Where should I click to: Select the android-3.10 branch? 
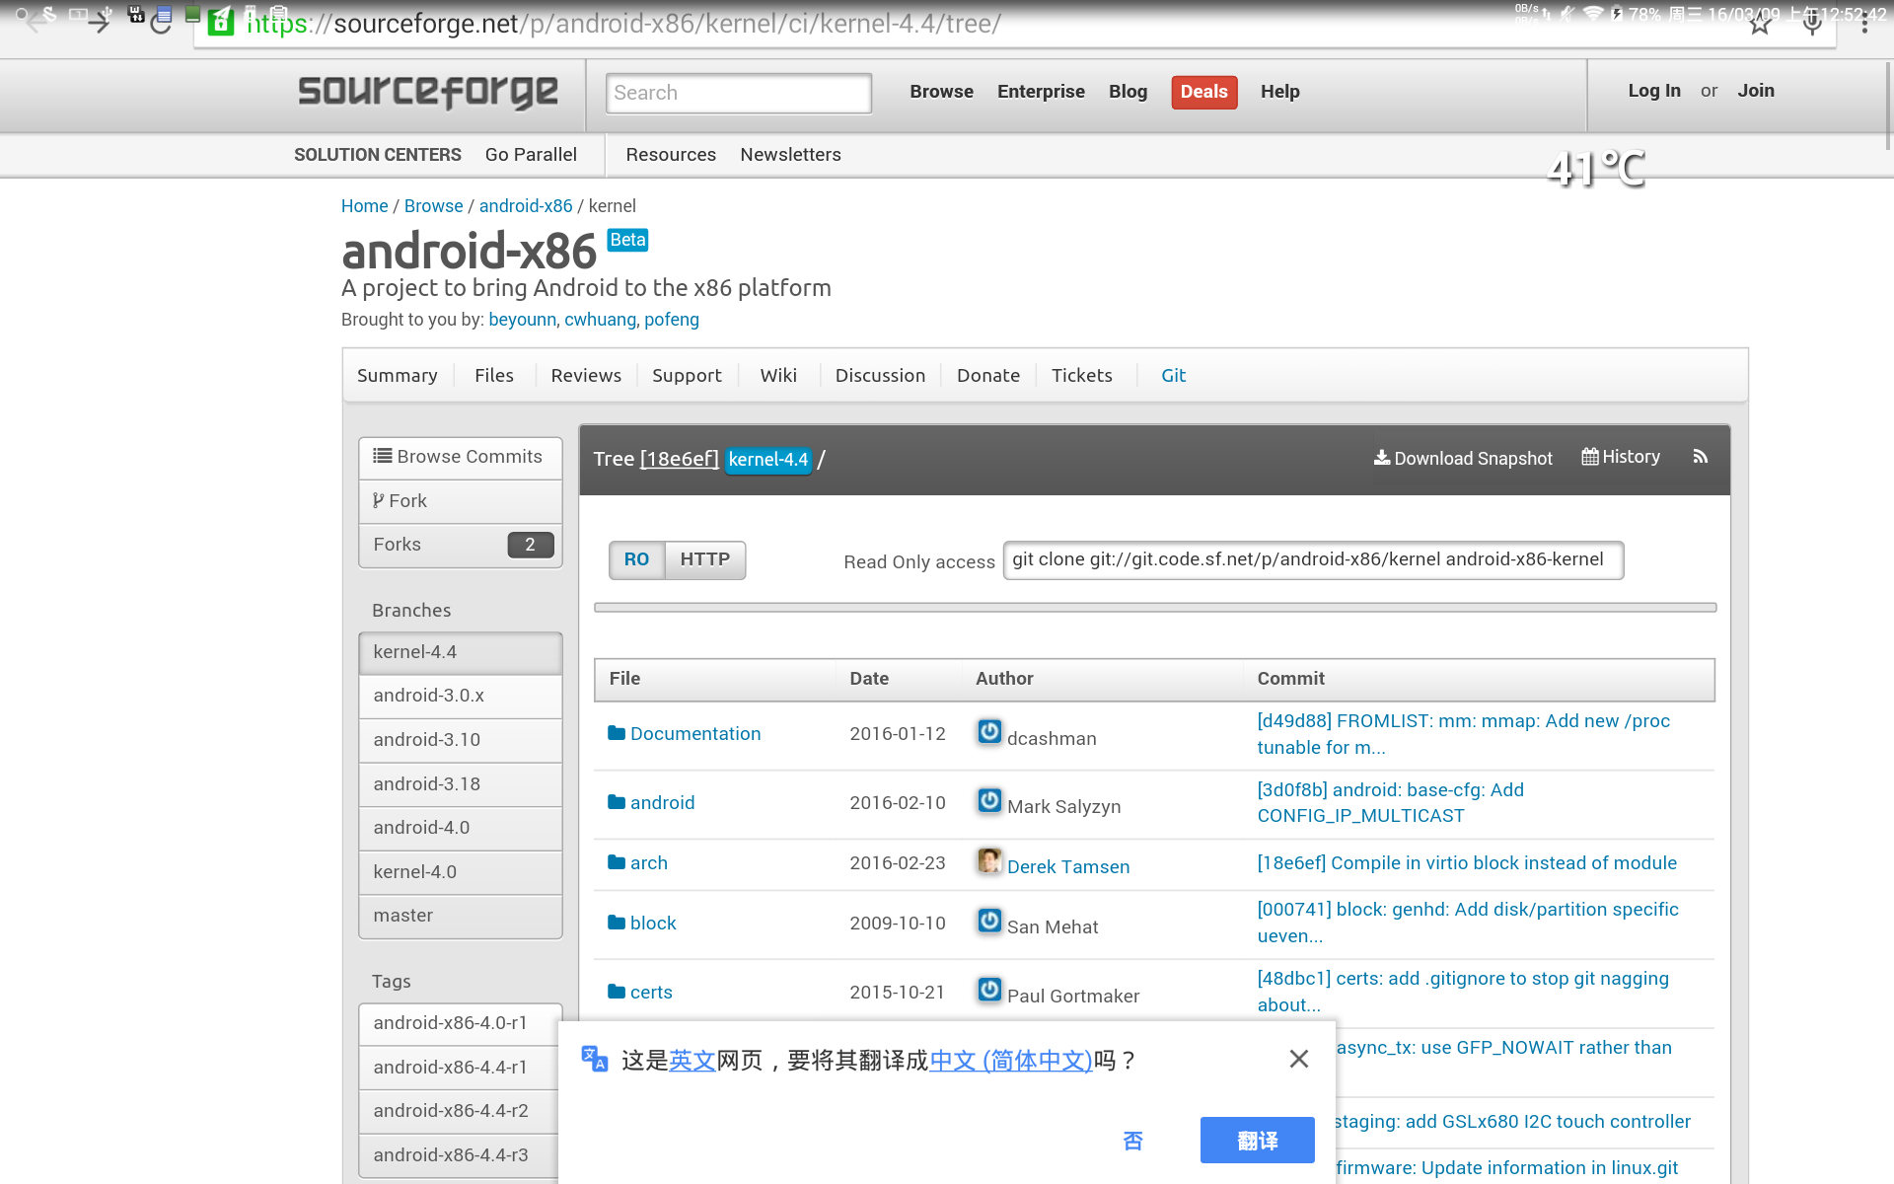pos(461,740)
